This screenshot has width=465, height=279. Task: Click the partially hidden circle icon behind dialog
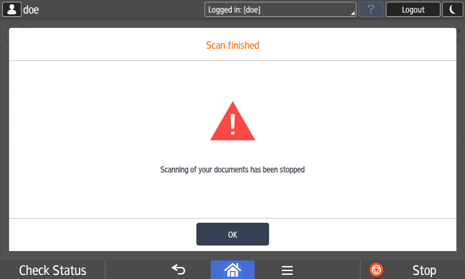16,26
